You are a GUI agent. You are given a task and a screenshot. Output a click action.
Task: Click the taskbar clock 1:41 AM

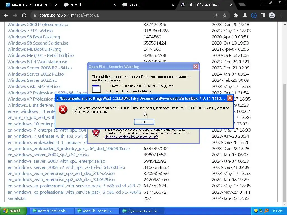277,211
